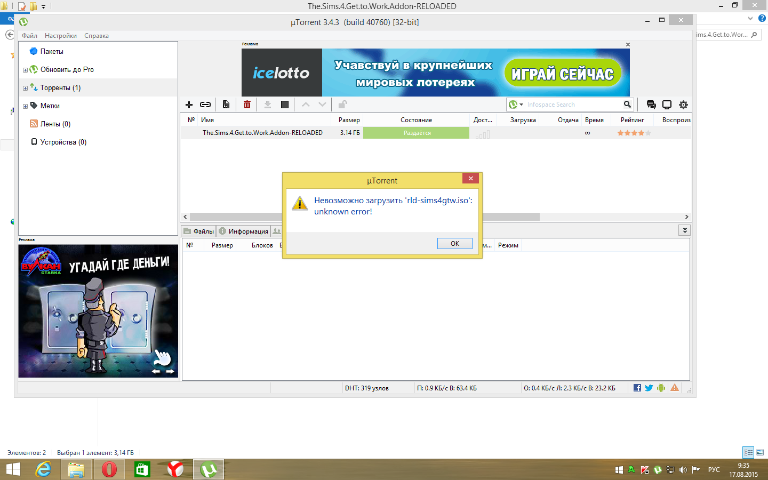768x480 pixels.
Task: Click the details view icon in Explorer window
Action: (748, 452)
